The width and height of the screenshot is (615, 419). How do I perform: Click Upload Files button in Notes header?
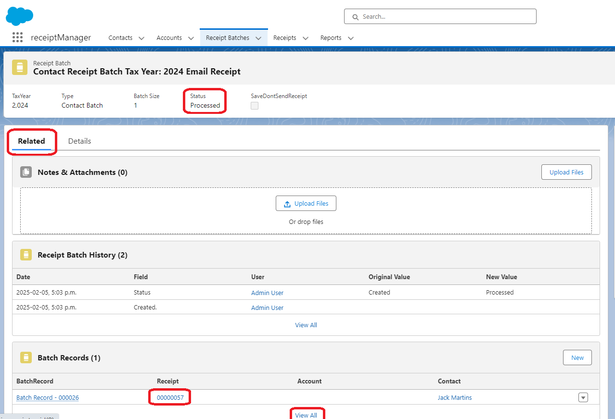pyautogui.click(x=566, y=172)
